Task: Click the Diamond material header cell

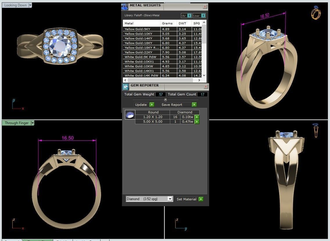Action: 184,112
